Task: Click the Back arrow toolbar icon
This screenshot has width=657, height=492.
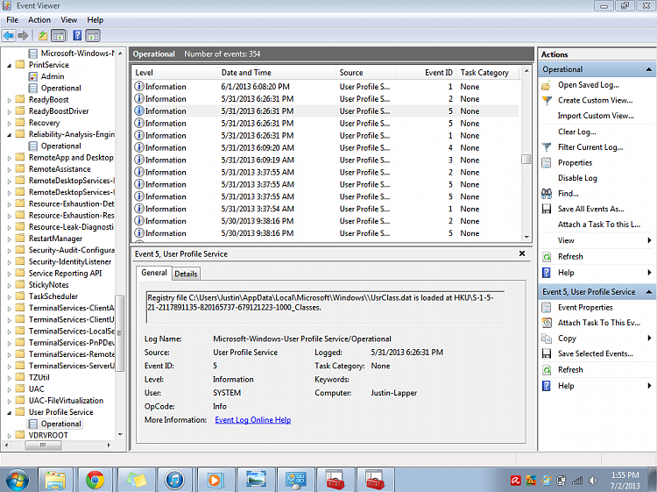Action: [9, 36]
